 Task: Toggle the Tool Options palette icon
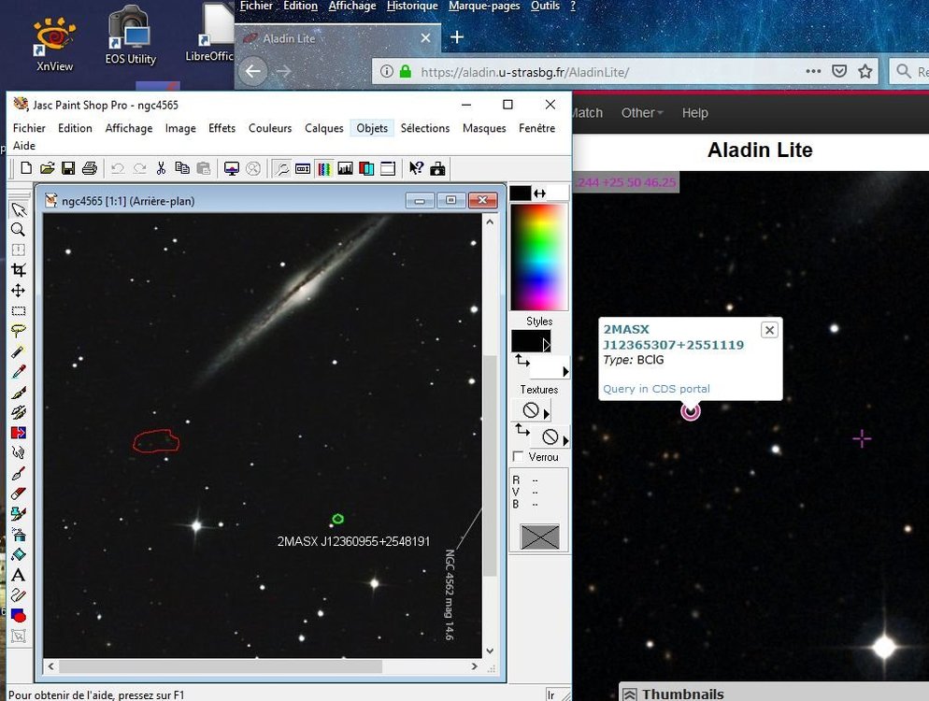(x=303, y=169)
